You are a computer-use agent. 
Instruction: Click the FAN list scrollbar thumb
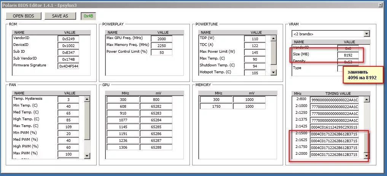[x=87, y=121]
